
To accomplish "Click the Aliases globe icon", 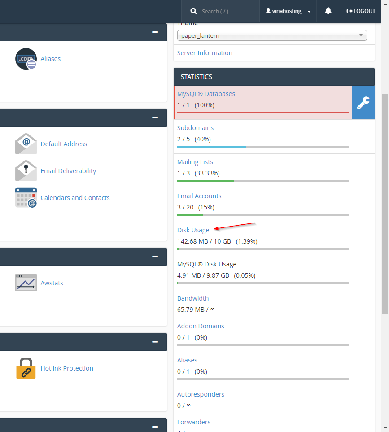I will tap(26, 59).
